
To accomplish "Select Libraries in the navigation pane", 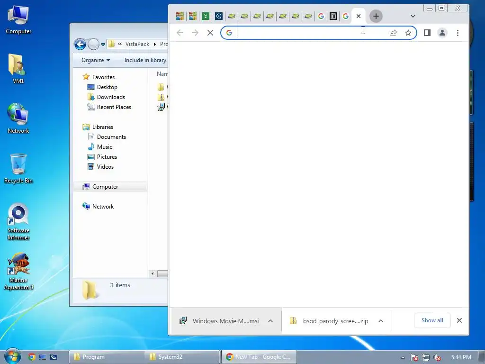I will (x=103, y=127).
